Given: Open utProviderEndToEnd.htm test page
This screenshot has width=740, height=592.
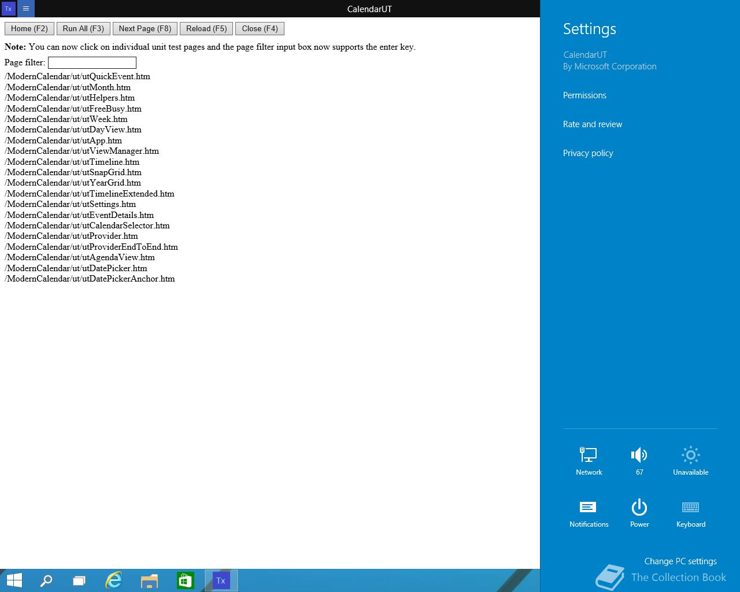Looking at the screenshot, I should pyautogui.click(x=91, y=247).
